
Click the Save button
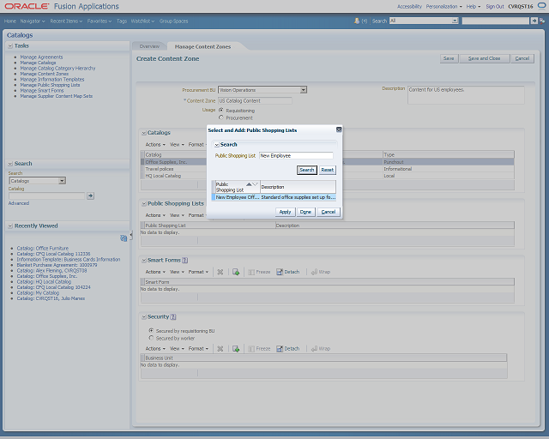click(449, 58)
